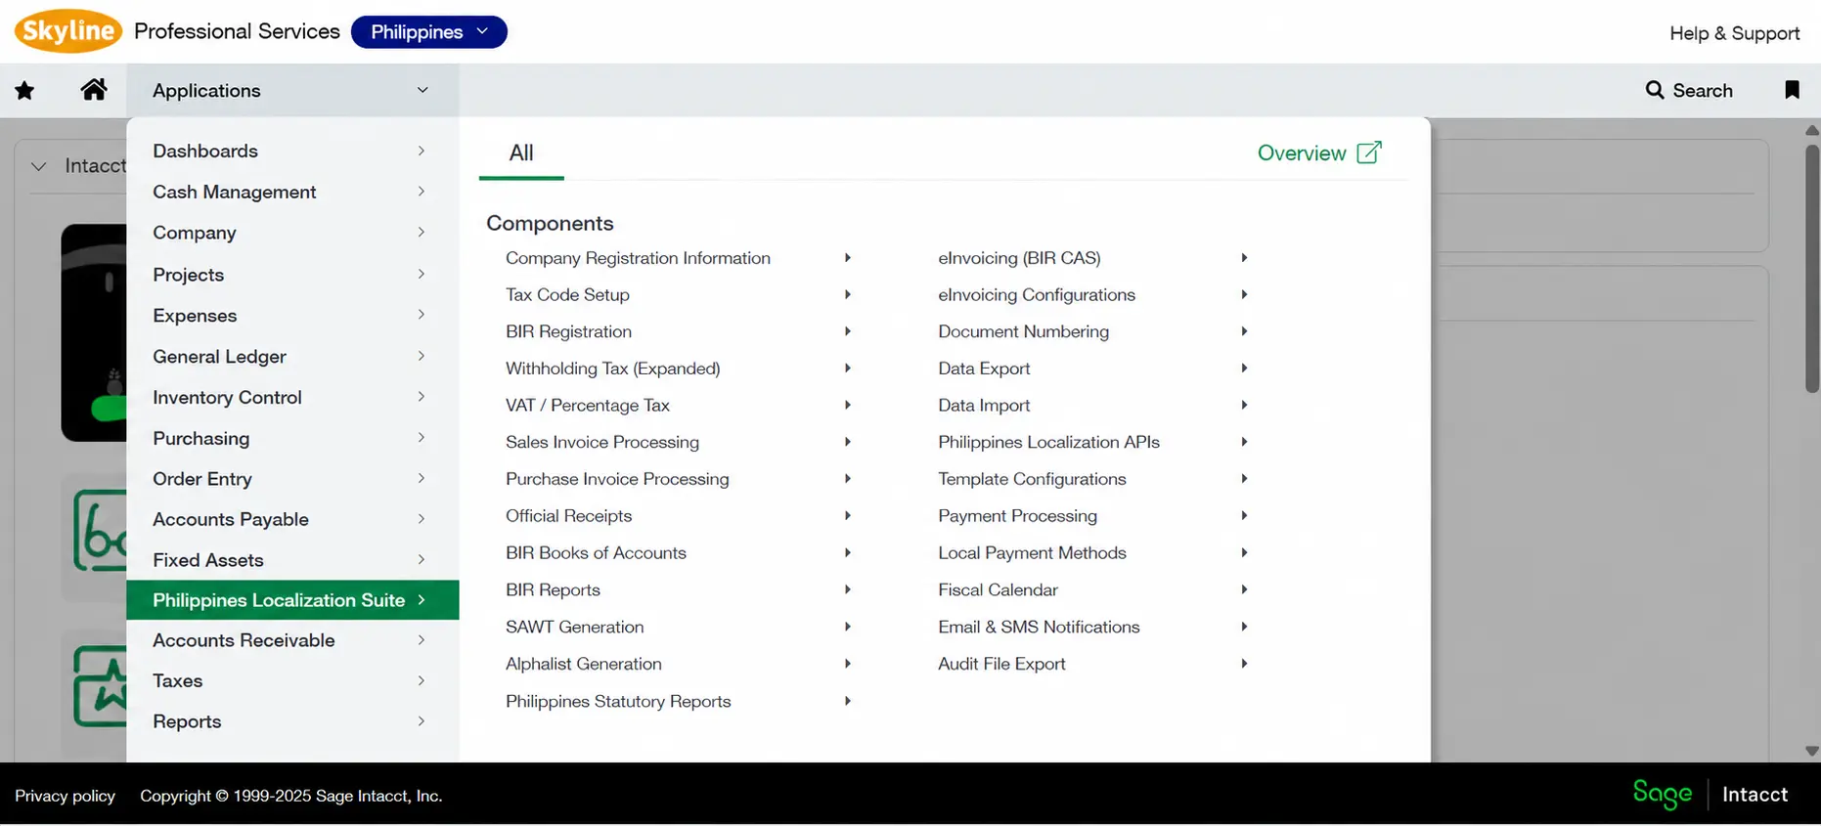Open VAT / Percentage Tax
Screen dimensions: 1821x826
coord(588,406)
